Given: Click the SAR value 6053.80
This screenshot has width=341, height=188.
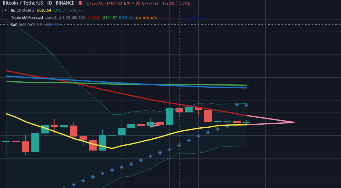Looking at the screenshot, I should click(52, 25).
